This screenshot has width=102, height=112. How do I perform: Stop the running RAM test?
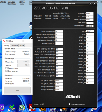pos(17,90)
